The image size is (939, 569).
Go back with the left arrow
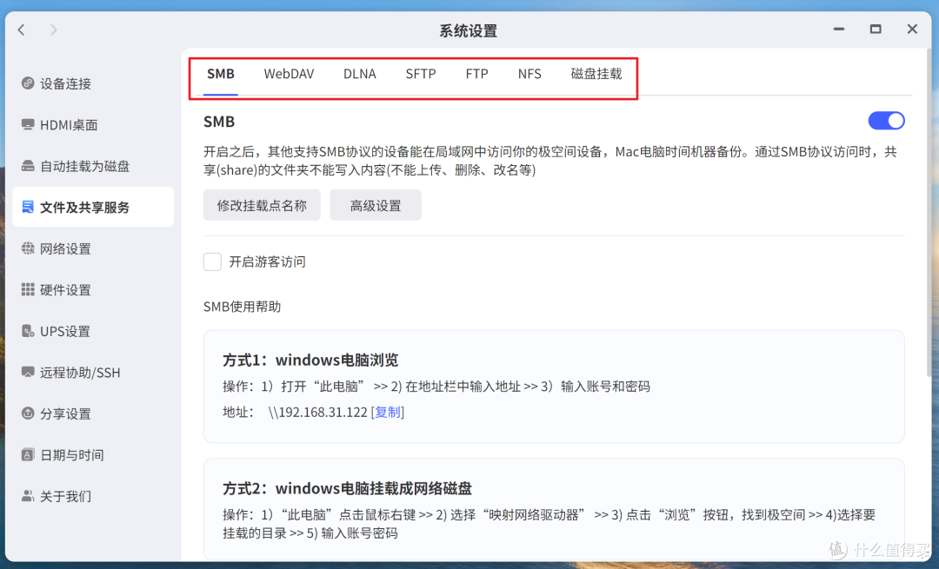22,30
